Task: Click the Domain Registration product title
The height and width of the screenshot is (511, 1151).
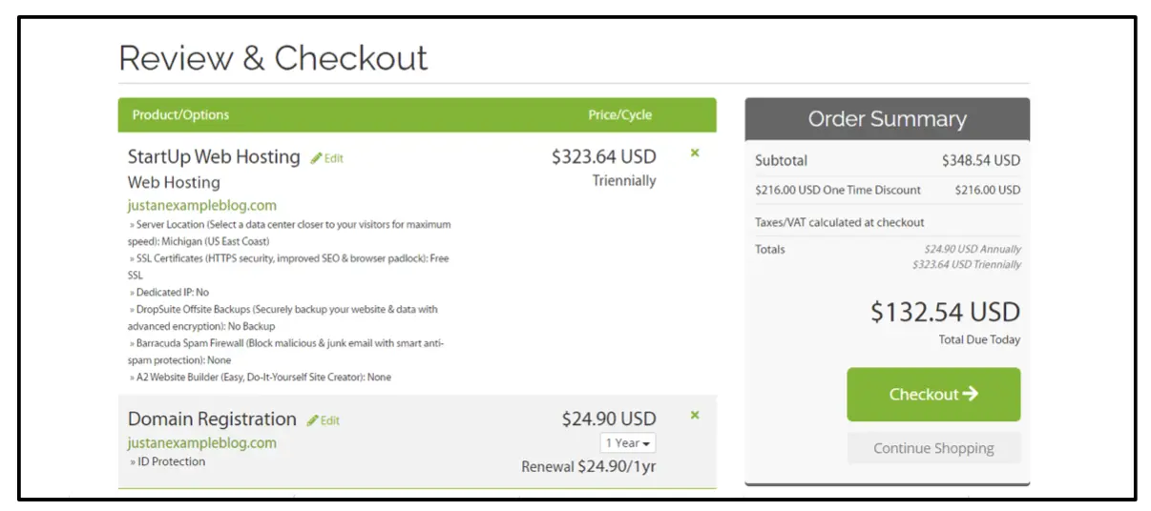Action: pos(212,419)
